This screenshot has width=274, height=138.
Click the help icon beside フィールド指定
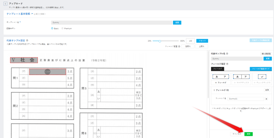coord(227,64)
